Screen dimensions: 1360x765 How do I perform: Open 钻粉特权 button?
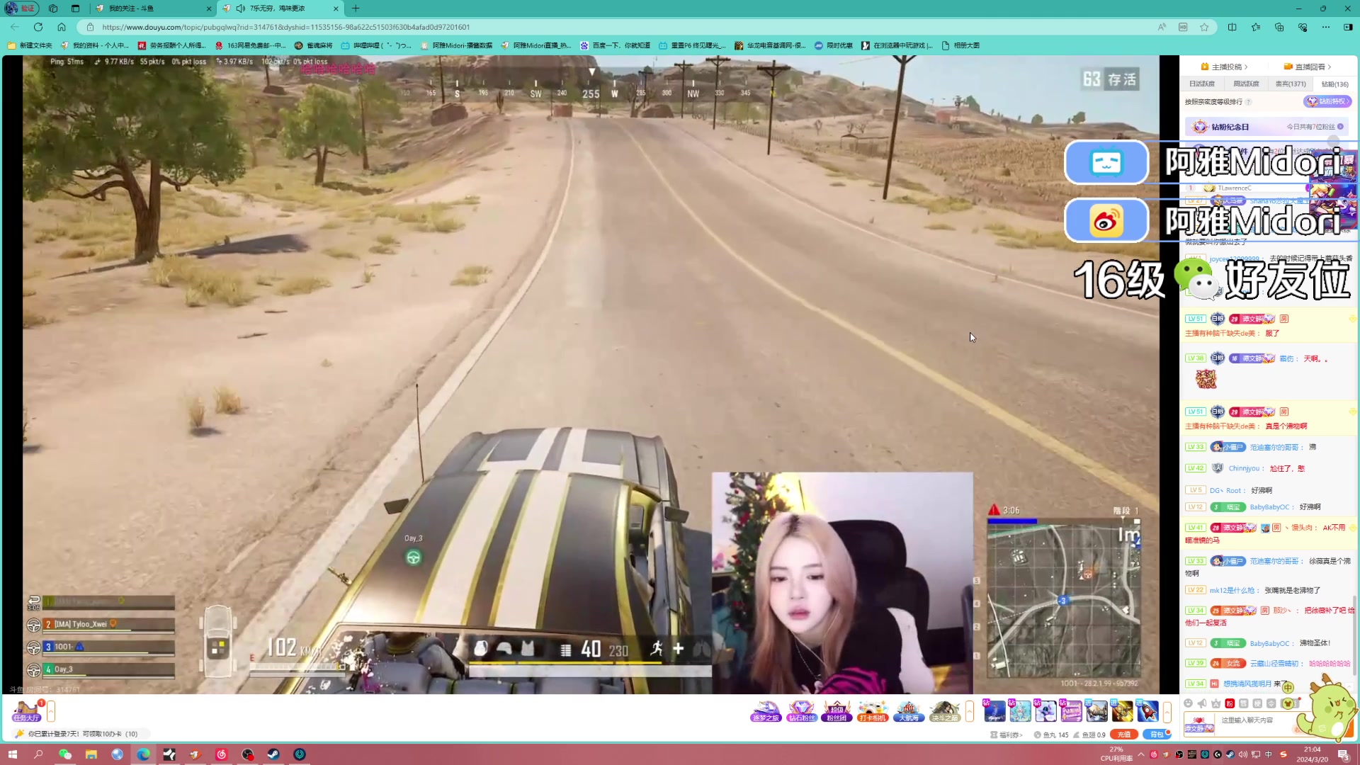pyautogui.click(x=1327, y=101)
